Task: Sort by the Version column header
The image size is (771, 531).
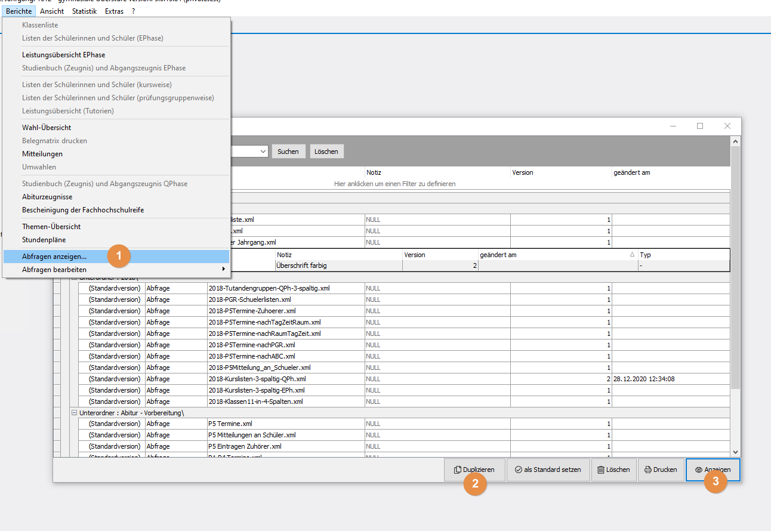Action: point(561,172)
